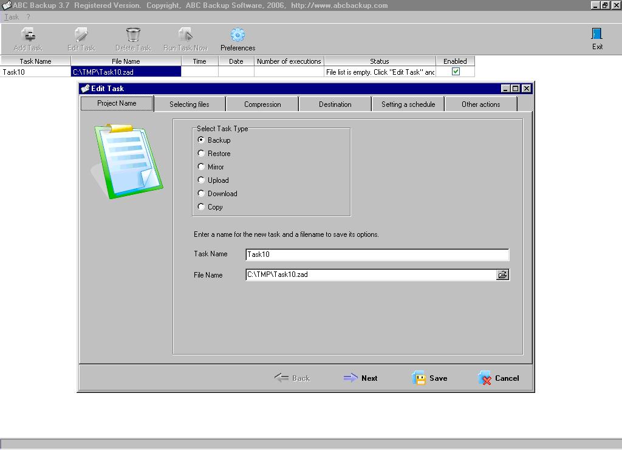Image resolution: width=622 pixels, height=450 pixels.
Task: Click the Exit door icon
Action: [597, 33]
